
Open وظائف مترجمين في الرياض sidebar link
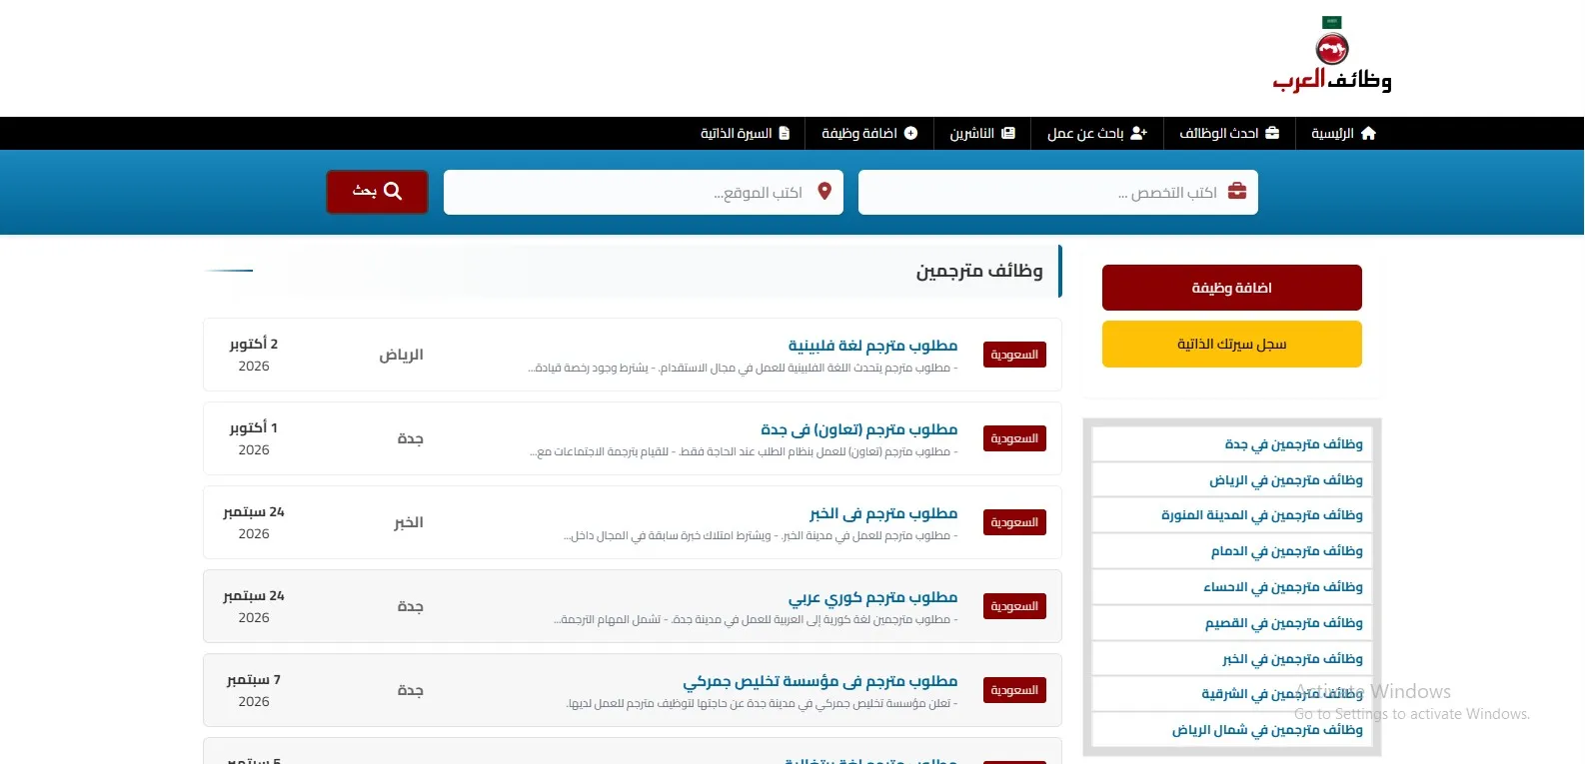point(1286,480)
